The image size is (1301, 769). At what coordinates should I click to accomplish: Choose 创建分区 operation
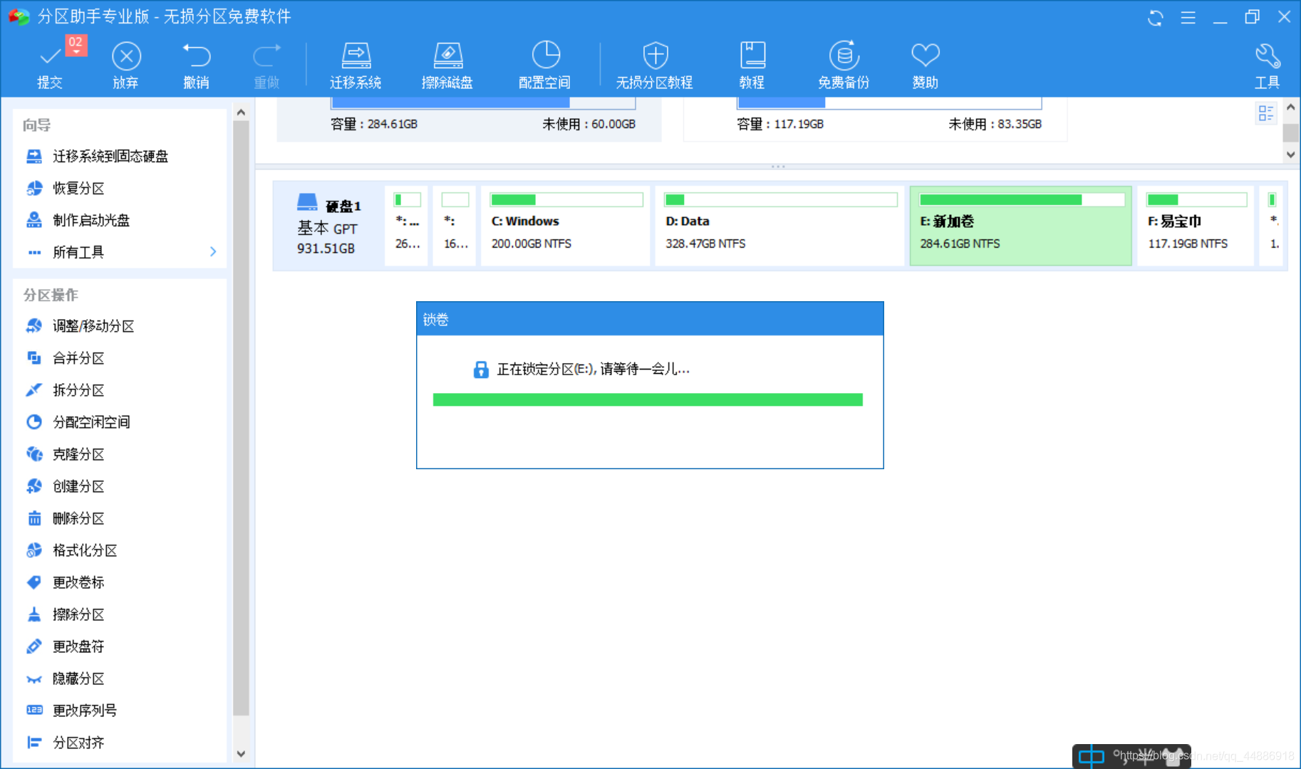click(x=66, y=486)
